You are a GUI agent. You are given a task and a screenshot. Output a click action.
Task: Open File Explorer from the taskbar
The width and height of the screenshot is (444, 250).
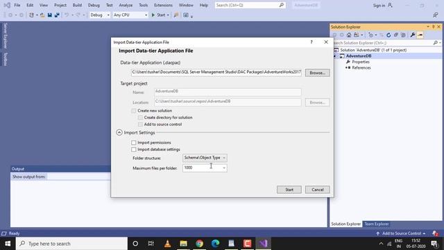pos(183,244)
